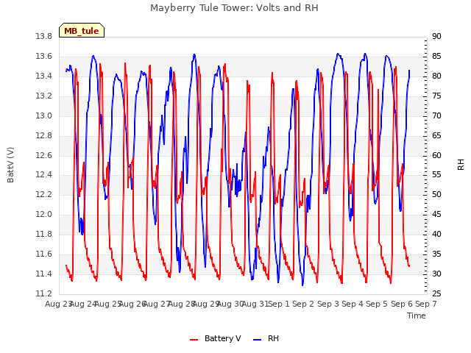Click the 'Sep 2' date label
Viewport: 471px width, 353px height.
[303, 304]
